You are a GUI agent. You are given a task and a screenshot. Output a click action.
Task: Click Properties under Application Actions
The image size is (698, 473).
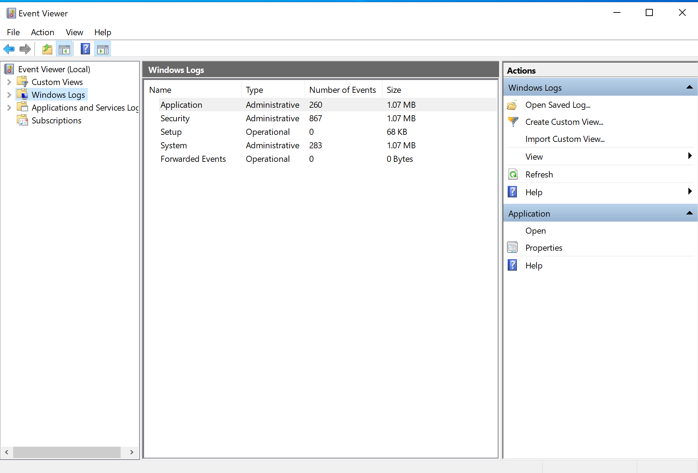543,248
